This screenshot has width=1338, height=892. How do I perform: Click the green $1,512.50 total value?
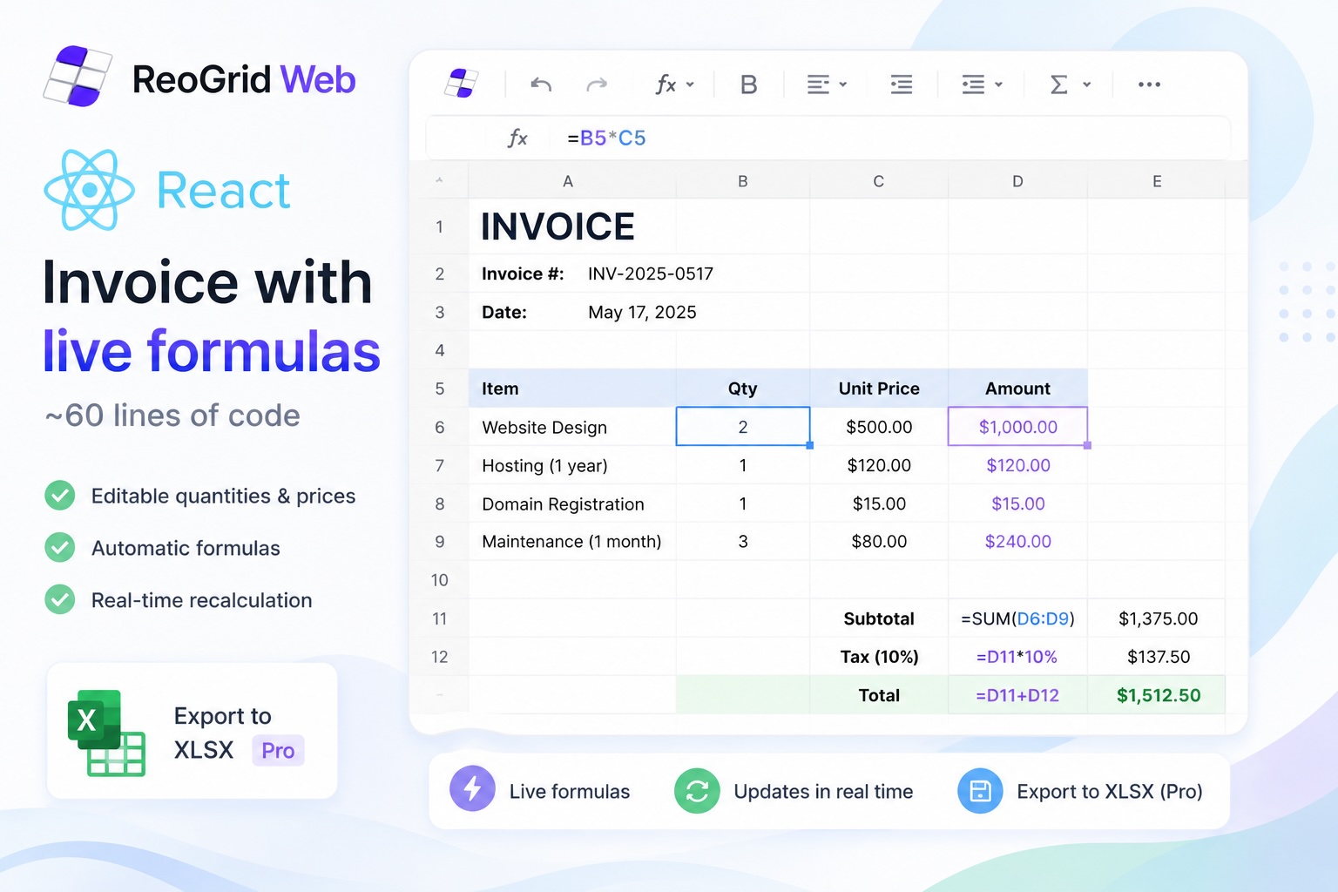tap(1157, 695)
